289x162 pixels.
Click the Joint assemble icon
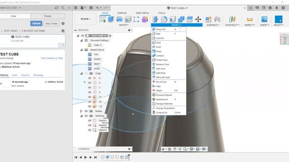pyautogui.click(x=217, y=19)
